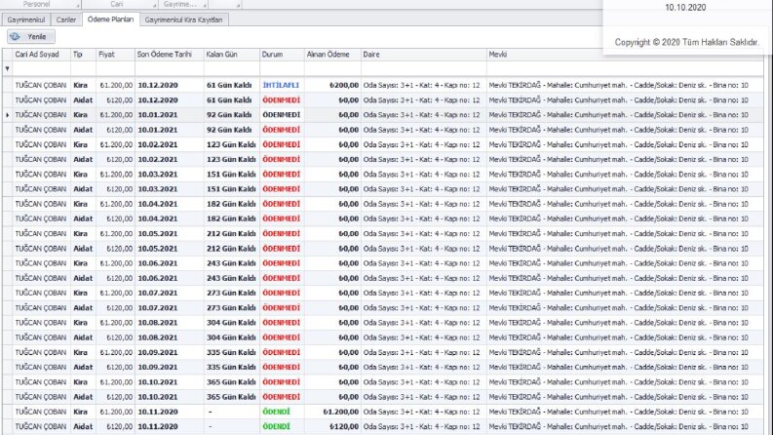
Task: Click the filter row funnel icon
Action: [x=8, y=68]
